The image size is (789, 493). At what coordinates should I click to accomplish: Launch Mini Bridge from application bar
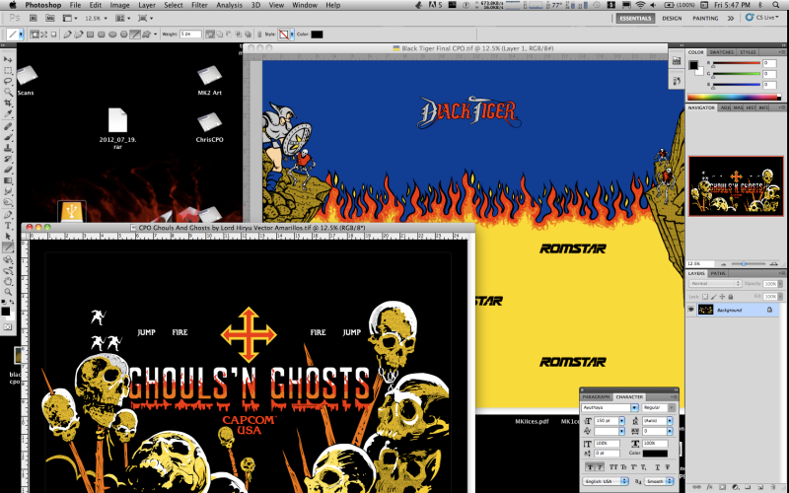[50, 18]
